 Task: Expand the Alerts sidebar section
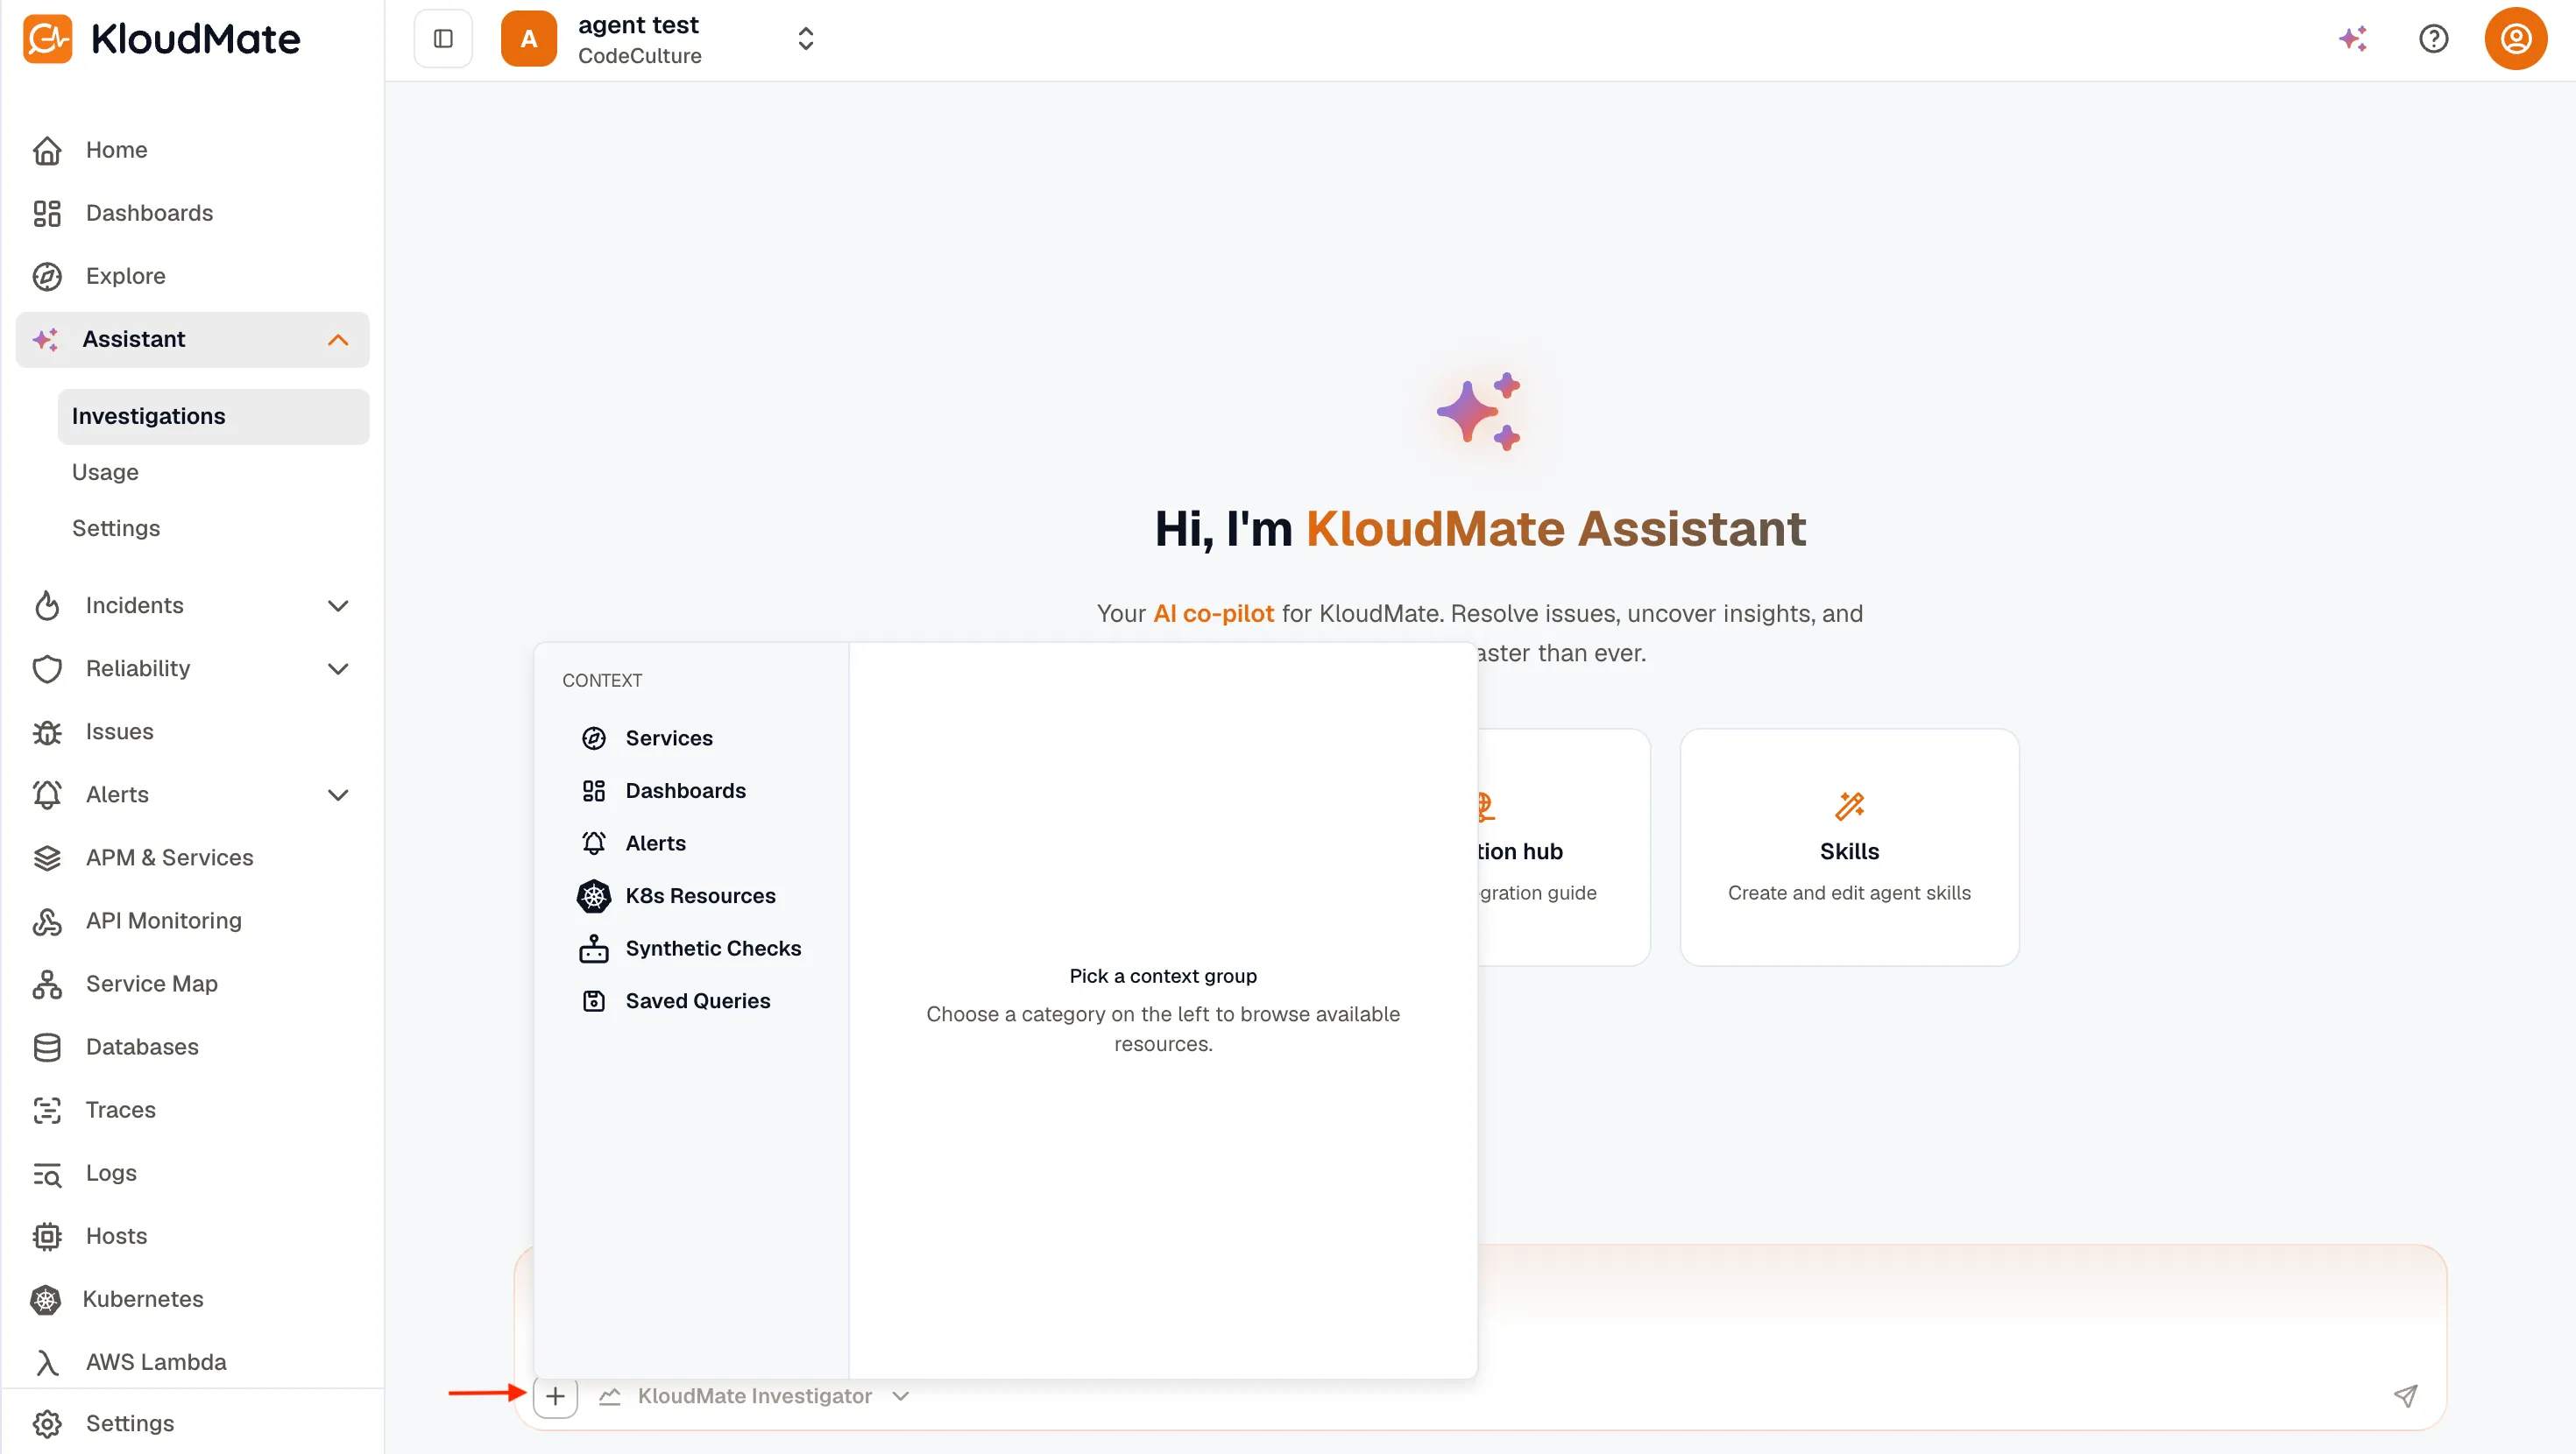[338, 794]
